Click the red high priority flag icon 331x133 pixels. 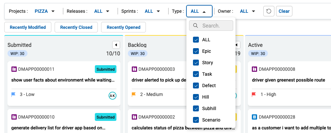pyautogui.click(x=254, y=95)
